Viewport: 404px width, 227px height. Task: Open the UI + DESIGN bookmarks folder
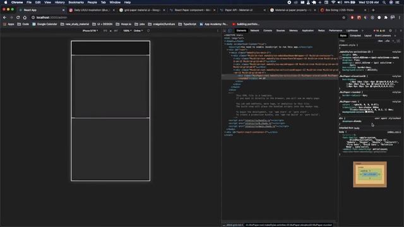coord(102,24)
